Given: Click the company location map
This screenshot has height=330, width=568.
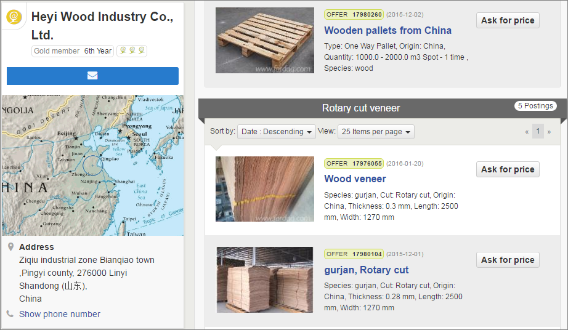Looking at the screenshot, I should (x=93, y=166).
